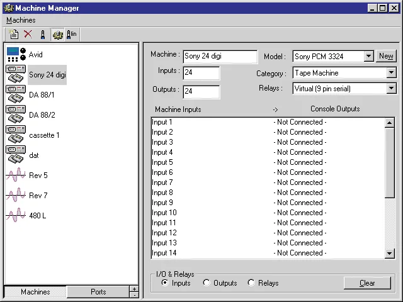Click the Rev 5 waveform icon
403x302 pixels.
click(x=16, y=175)
